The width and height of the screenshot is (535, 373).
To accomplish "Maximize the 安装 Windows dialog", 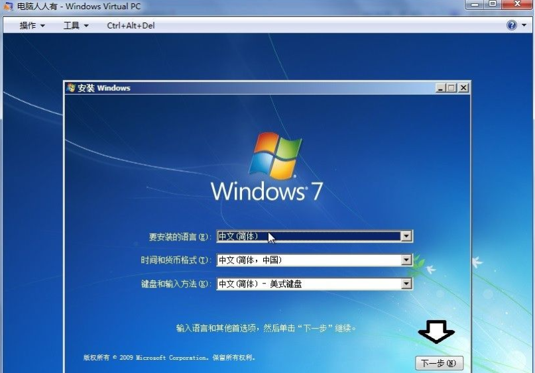I will 451,88.
